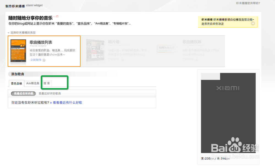Image resolution: width=275 pixels, height=166 pixels.
Task: Select the 唱片墙 widget thumbnail
Action: [x=95, y=50]
